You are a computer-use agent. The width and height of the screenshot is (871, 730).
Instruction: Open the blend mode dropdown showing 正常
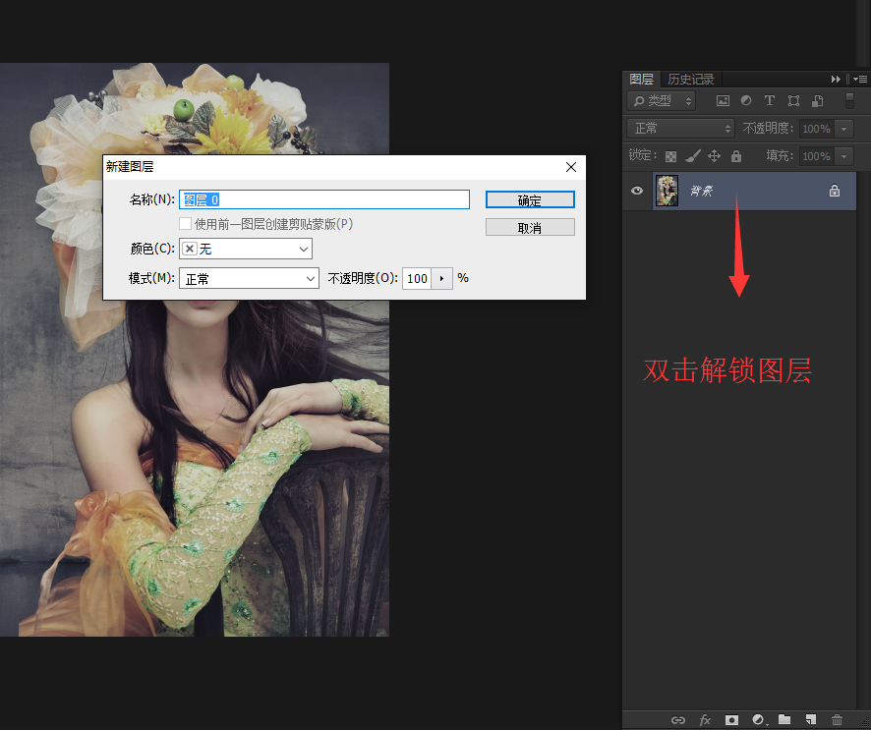[x=679, y=128]
